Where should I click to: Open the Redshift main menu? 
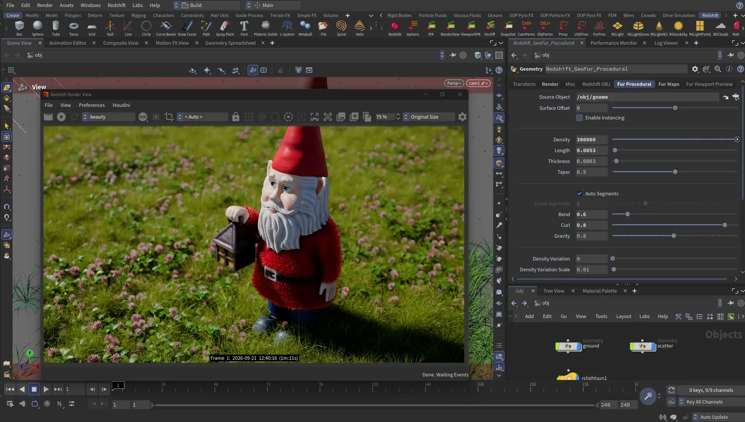tap(116, 5)
